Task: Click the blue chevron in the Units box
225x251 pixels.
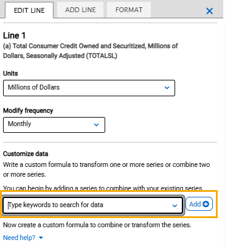Action: [x=167, y=88]
